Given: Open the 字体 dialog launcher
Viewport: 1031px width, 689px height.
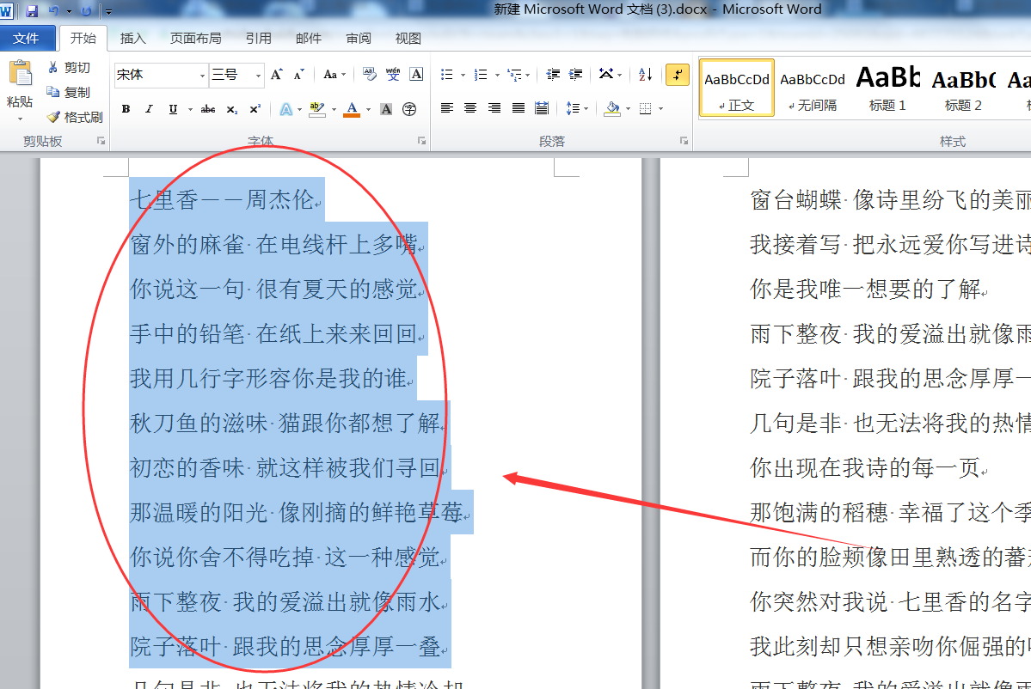Looking at the screenshot, I should (421, 141).
